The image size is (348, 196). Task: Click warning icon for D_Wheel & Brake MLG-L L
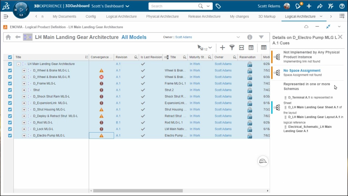point(101,70)
